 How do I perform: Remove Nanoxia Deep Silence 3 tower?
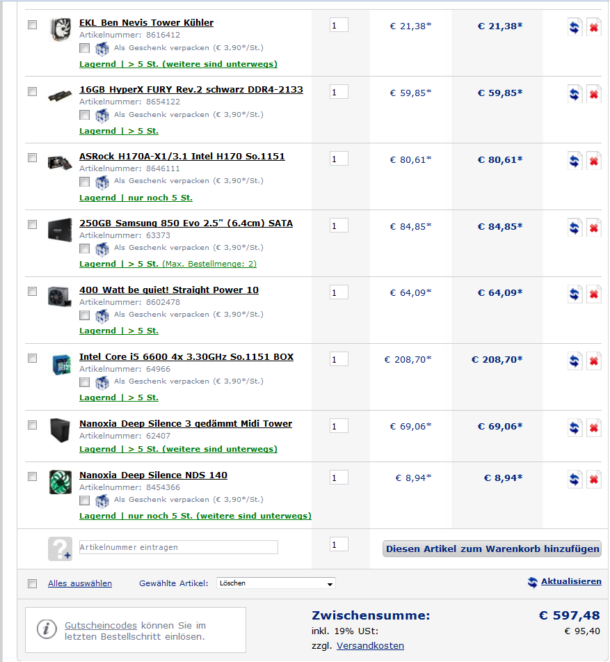(x=593, y=427)
